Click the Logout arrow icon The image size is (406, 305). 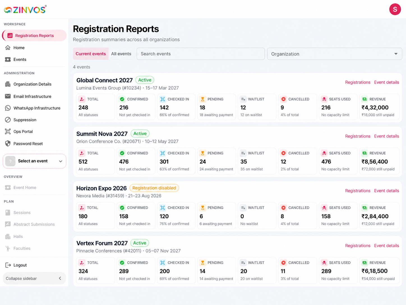[x=8, y=265]
